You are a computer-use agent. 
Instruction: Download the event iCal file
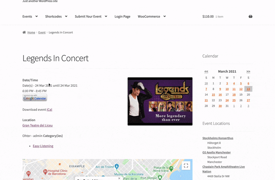pos(49,109)
